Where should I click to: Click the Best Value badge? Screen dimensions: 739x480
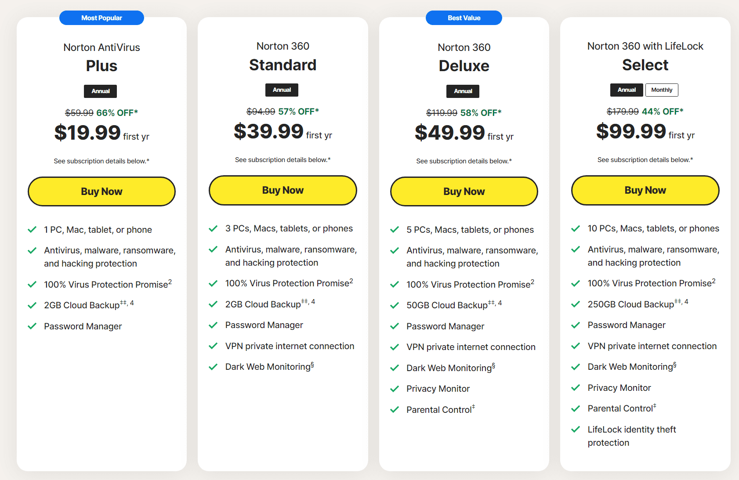(464, 18)
